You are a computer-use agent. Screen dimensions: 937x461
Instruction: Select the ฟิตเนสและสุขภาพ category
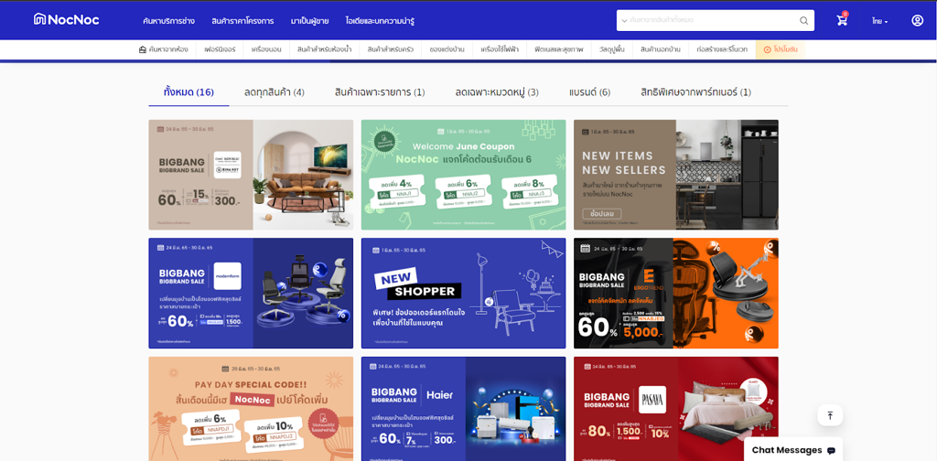pyautogui.click(x=559, y=49)
